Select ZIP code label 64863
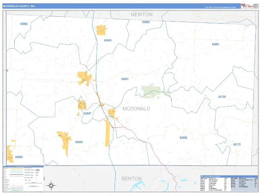This screenshot has width=261, height=196. tap(19, 157)
